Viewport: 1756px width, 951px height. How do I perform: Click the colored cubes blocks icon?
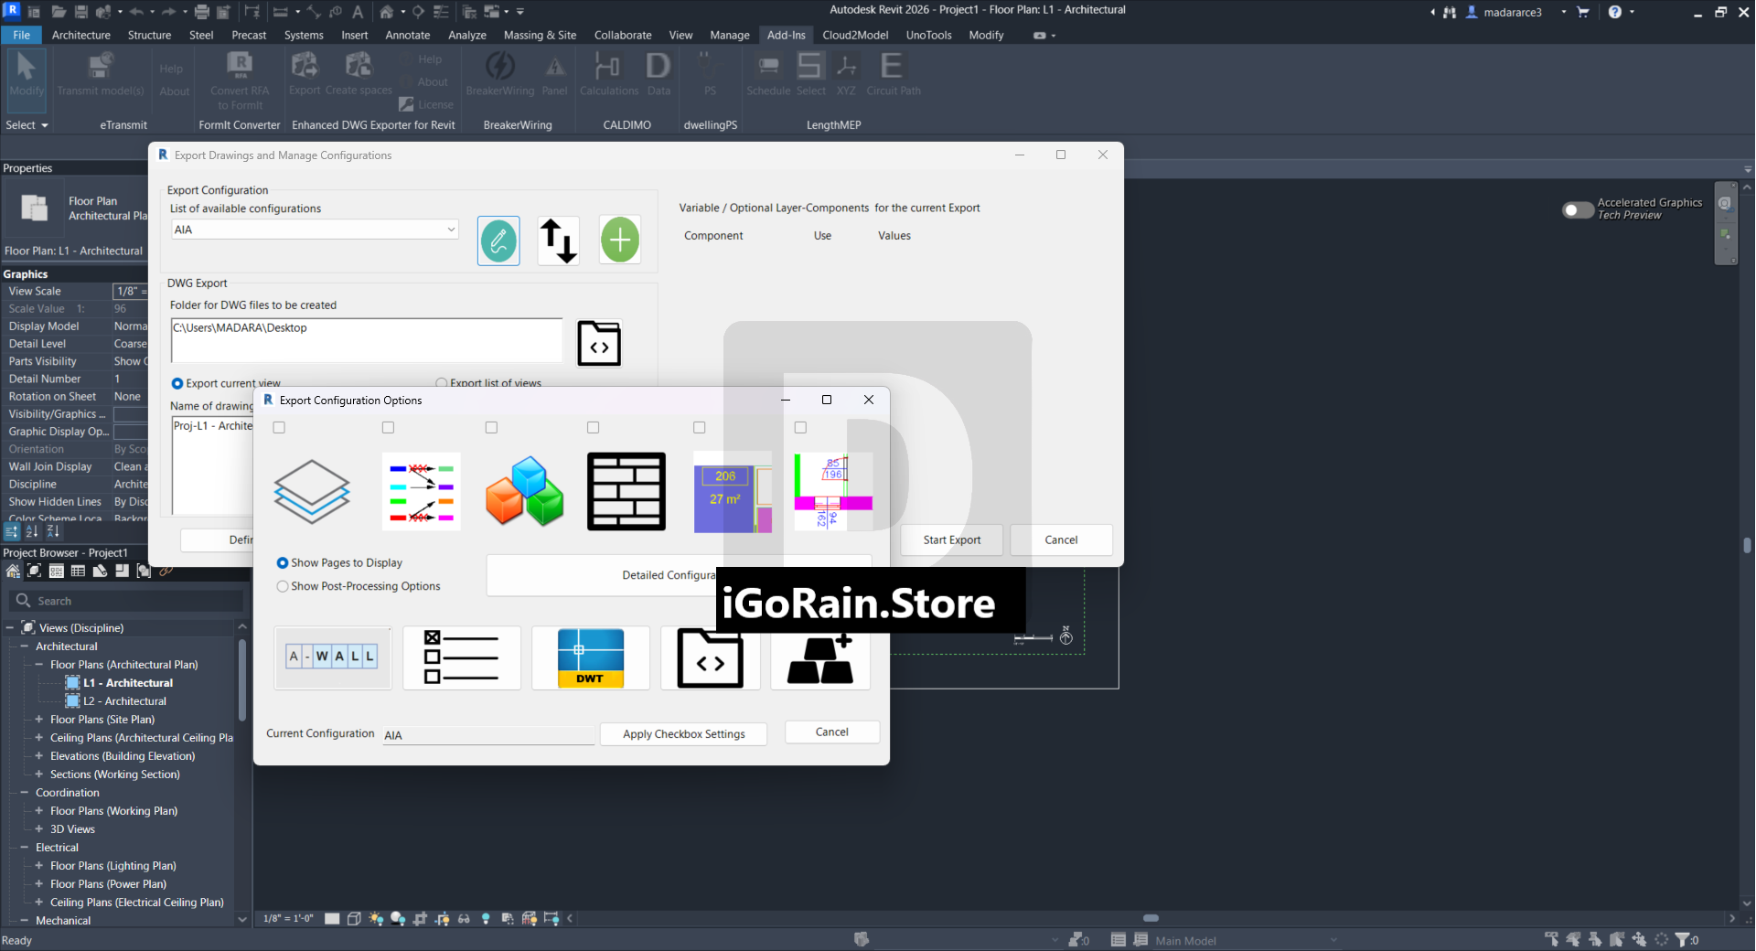point(524,491)
